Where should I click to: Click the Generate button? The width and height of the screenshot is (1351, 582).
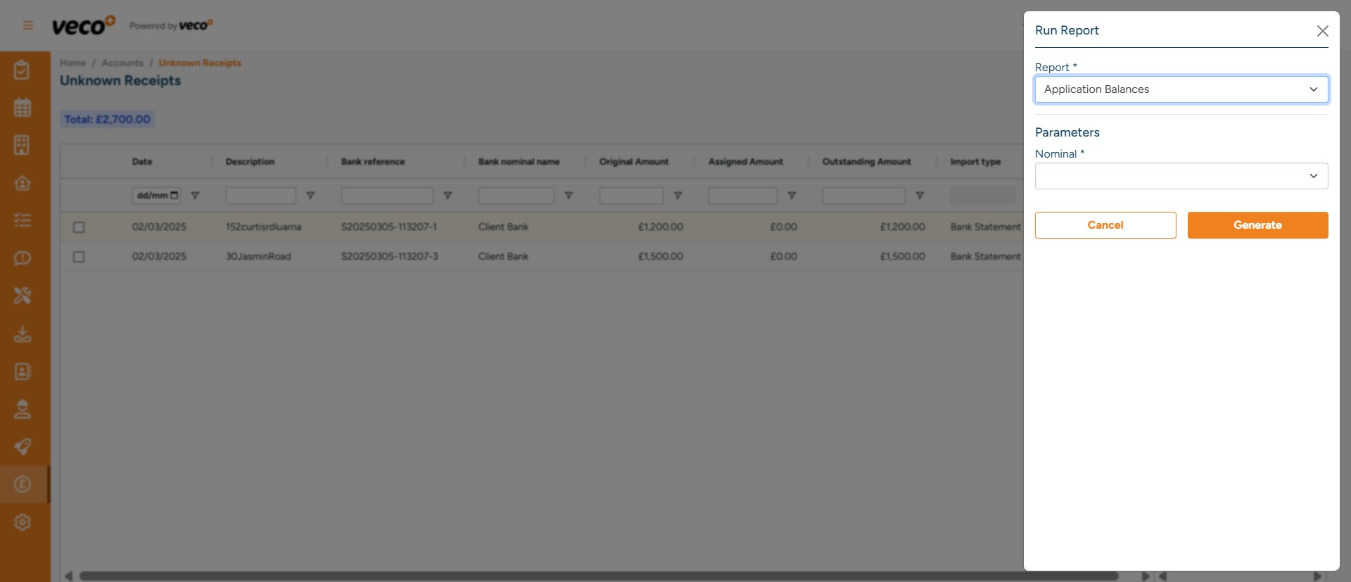click(1258, 225)
